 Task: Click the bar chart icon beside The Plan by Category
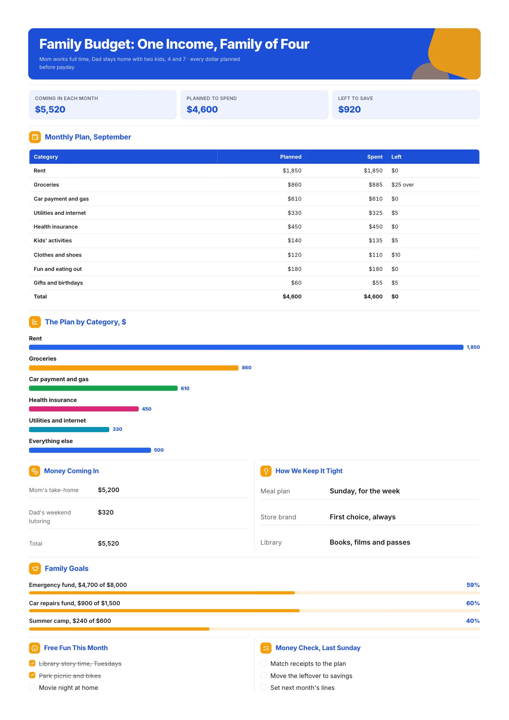35,322
